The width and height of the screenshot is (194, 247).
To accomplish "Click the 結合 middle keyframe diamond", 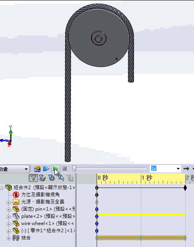I will (141, 238).
